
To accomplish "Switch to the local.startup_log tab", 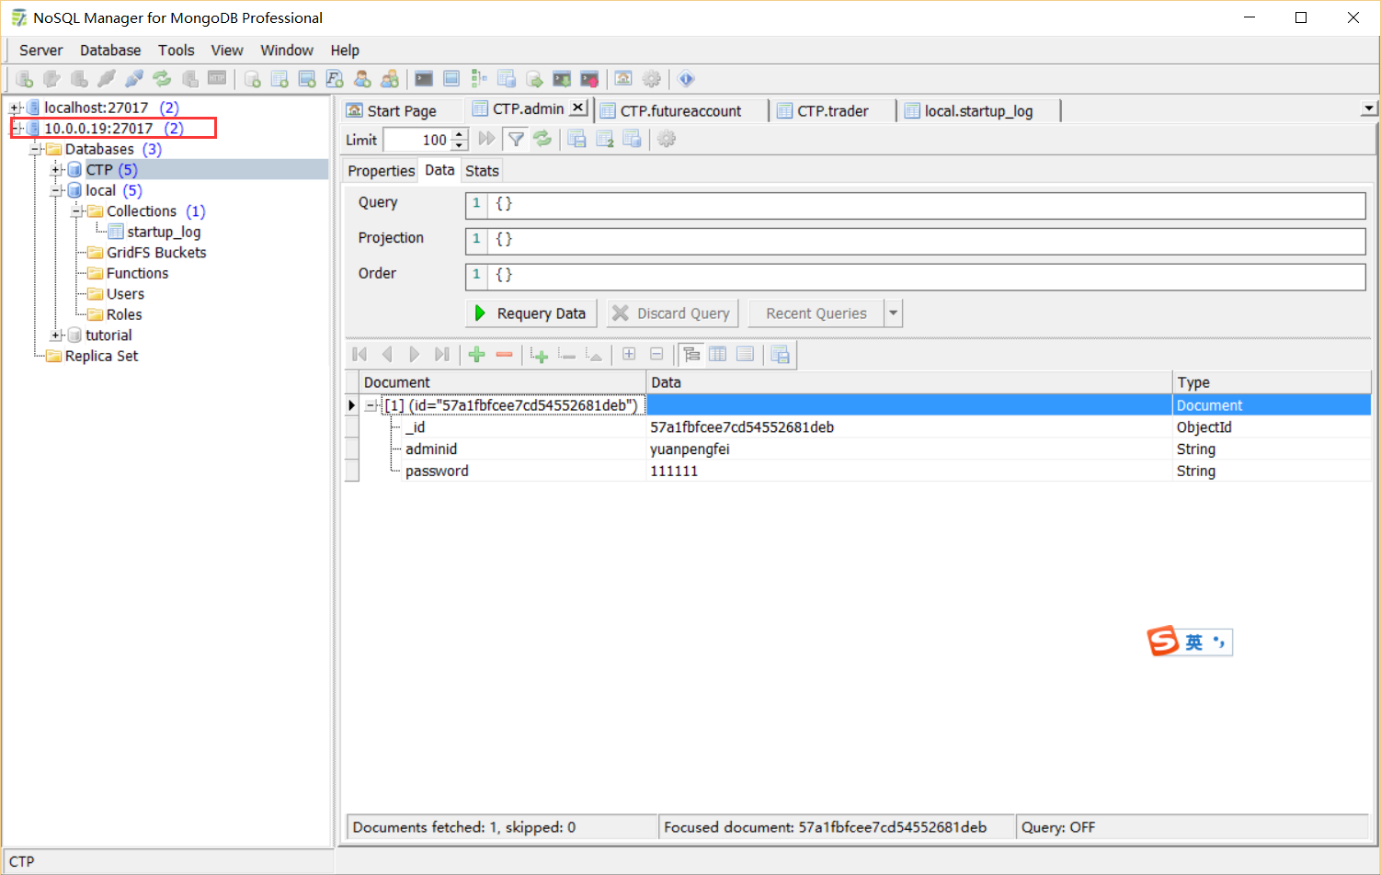I will point(978,111).
